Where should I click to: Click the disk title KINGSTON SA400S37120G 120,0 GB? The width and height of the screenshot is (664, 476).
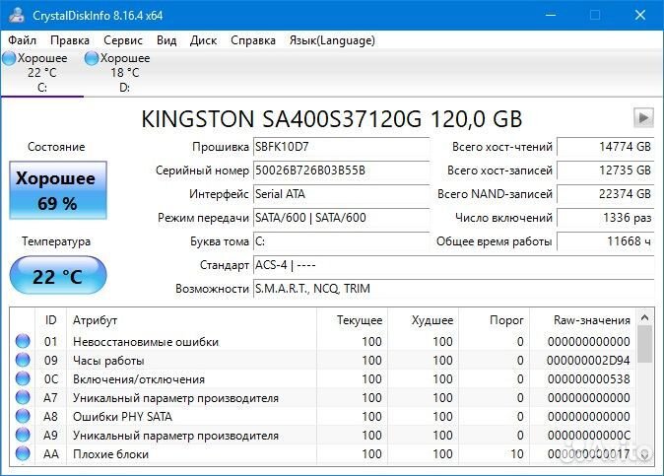[x=332, y=118]
